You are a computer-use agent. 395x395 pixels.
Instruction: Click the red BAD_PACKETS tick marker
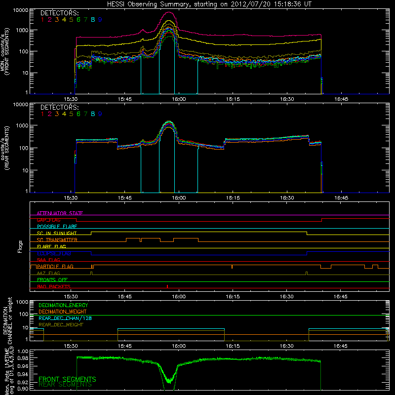(x=167, y=286)
